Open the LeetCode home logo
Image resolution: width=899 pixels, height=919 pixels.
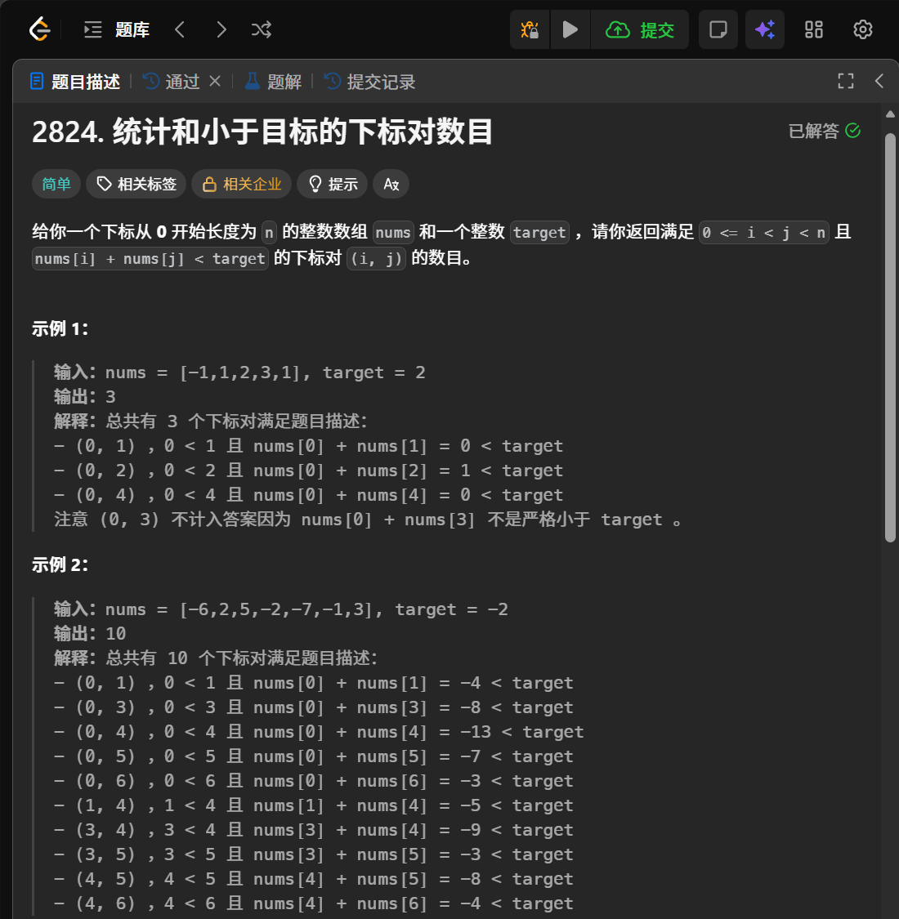coord(39,29)
